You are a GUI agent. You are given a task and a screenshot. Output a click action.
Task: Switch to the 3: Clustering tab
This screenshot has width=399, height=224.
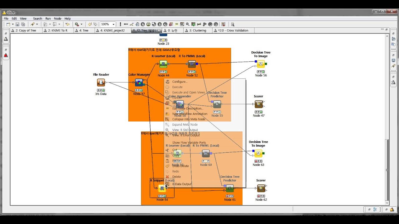click(197, 30)
